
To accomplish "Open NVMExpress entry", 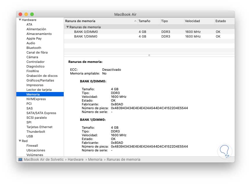I will point(36,99).
